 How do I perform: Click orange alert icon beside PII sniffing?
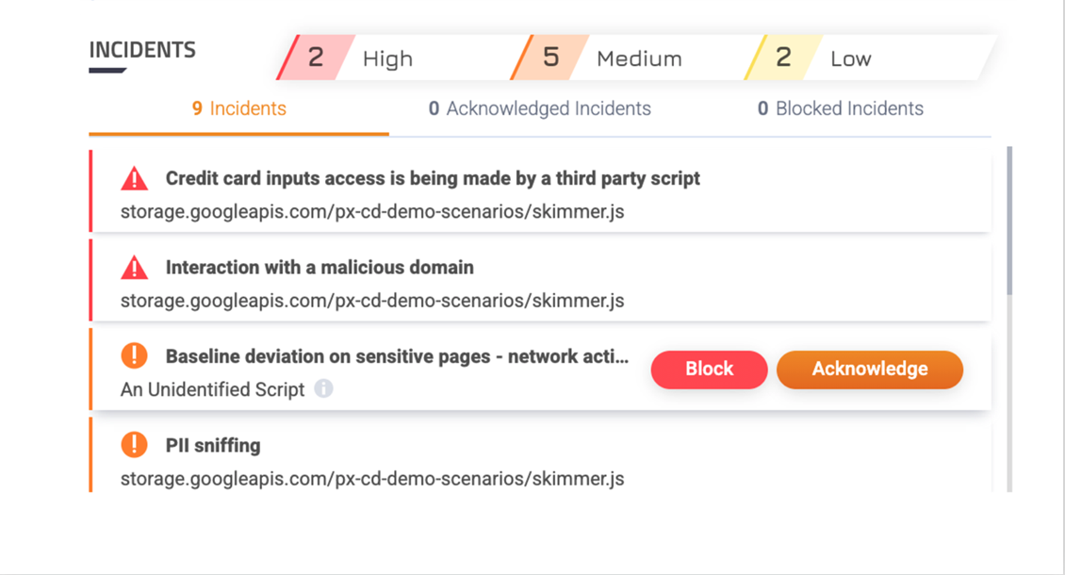[x=135, y=444]
